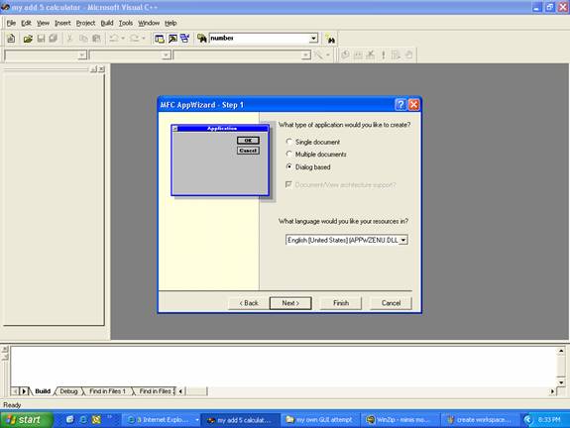Click Show Desktop quick launch icon
Image resolution: width=570 pixels, height=428 pixels.
pos(69,420)
